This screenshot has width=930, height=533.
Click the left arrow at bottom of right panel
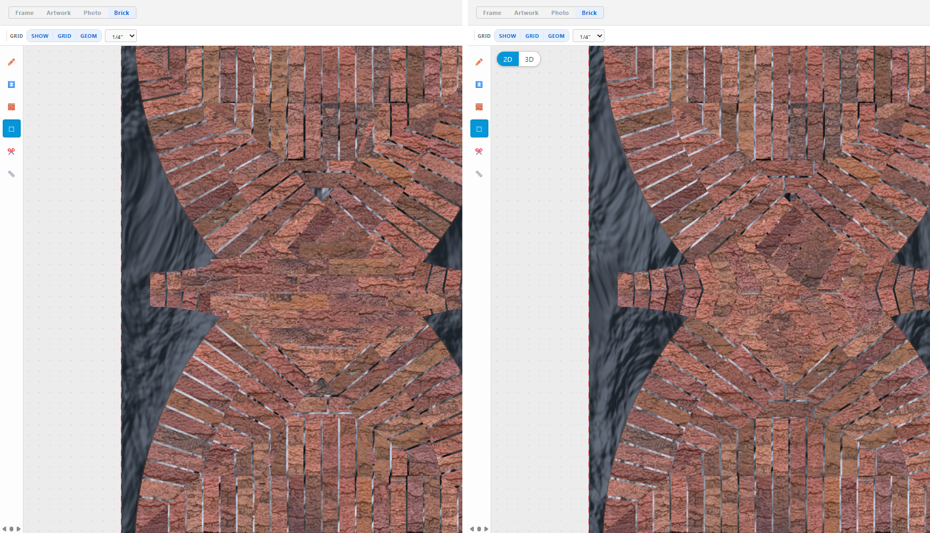pyautogui.click(x=472, y=529)
